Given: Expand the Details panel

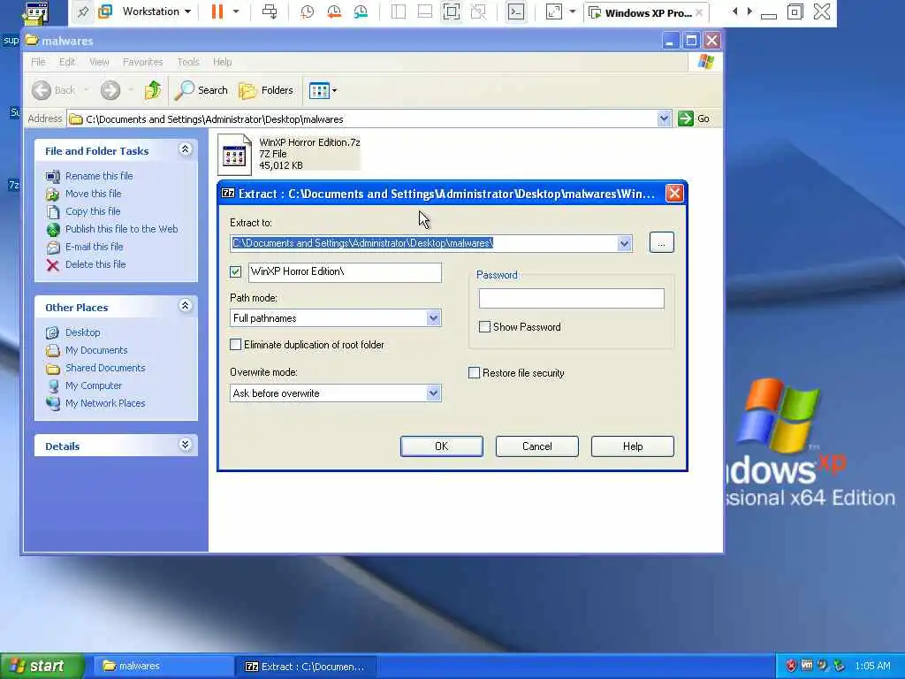Looking at the screenshot, I should click(186, 445).
